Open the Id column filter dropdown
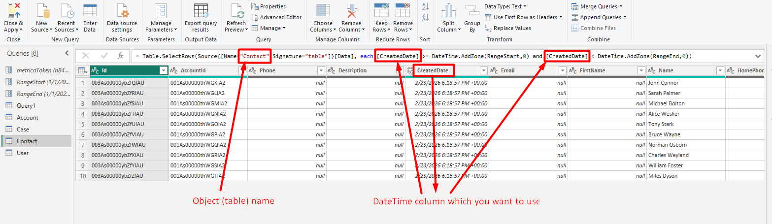The image size is (772, 224). click(163, 71)
